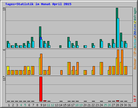The image size is (138, 108).
Task: Click the title "Tages-Statistik im Monat April 2015"
Action: pyautogui.click(x=38, y=4)
